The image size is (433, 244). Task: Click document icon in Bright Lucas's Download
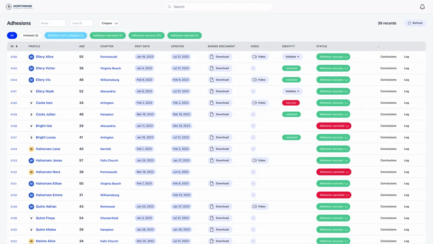tap(212, 137)
